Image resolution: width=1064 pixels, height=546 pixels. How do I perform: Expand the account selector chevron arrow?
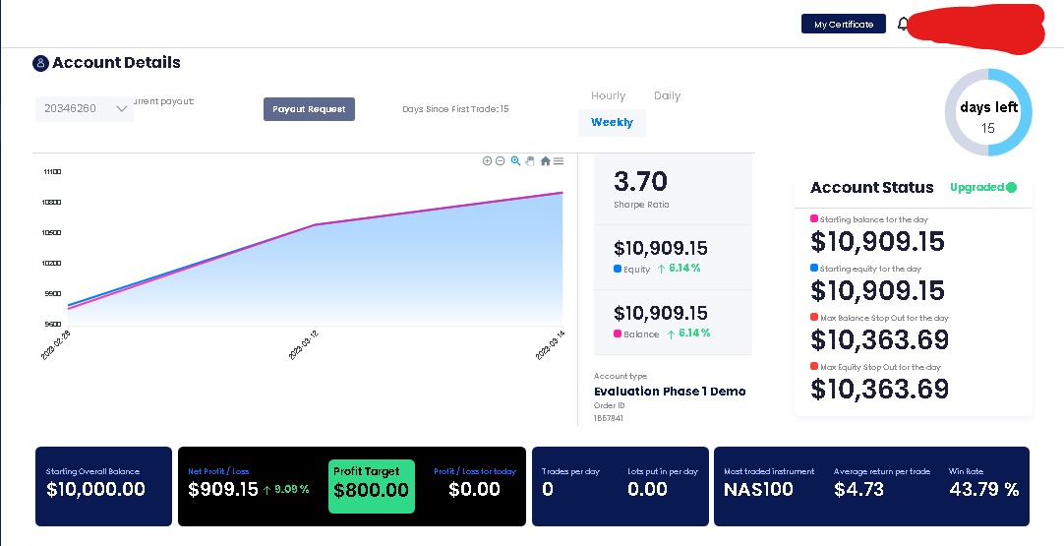[122, 108]
